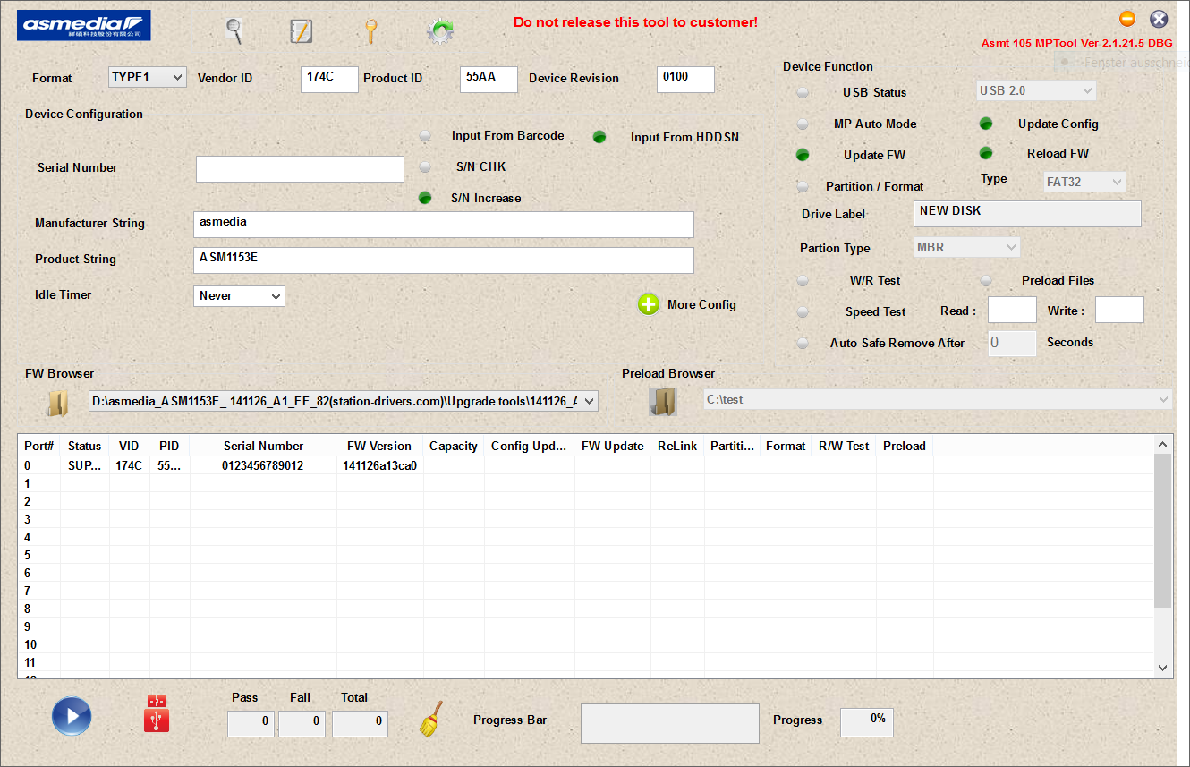Open the FAT32 filesystem Type dropdown
Screen dimensions: 1190x767
1084,181
